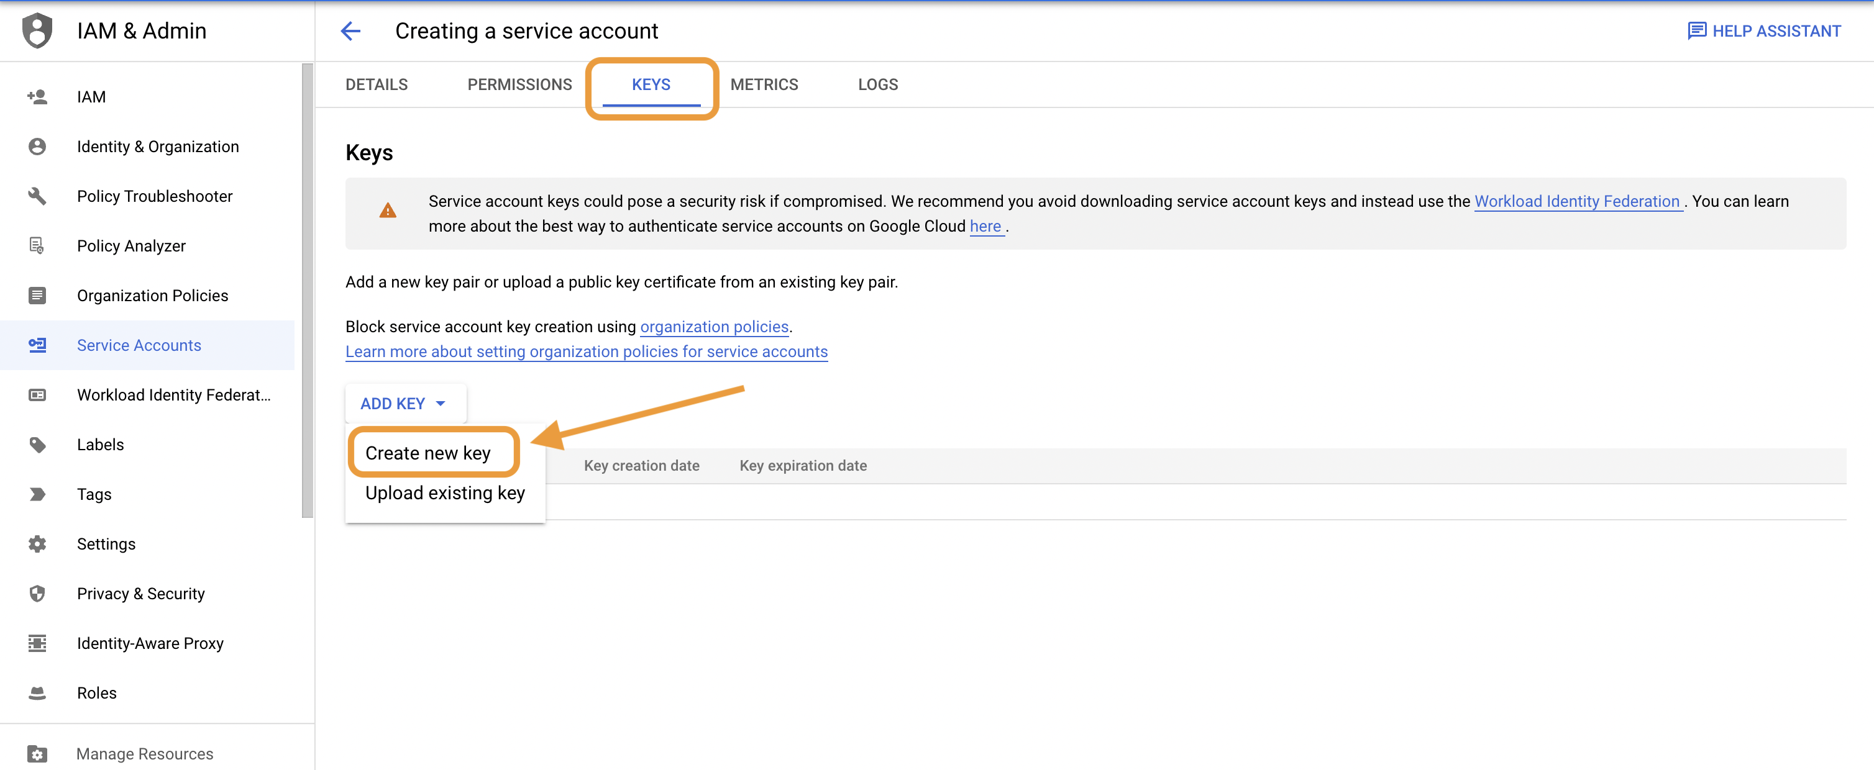1874x770 pixels.
Task: Click the Organization Policies list icon
Action: tap(37, 295)
